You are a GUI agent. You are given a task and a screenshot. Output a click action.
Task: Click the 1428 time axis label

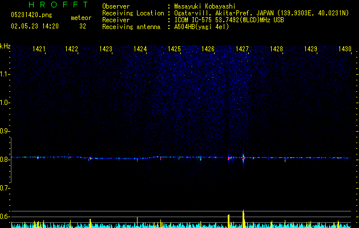click(276, 49)
